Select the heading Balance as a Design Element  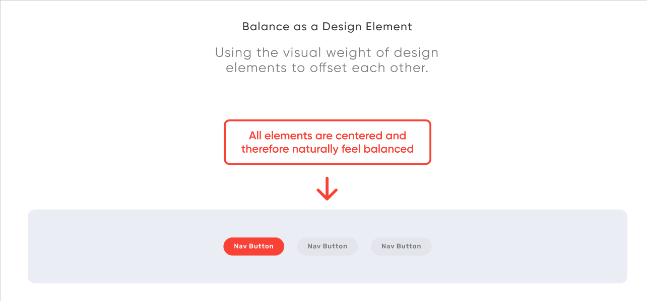tap(327, 27)
